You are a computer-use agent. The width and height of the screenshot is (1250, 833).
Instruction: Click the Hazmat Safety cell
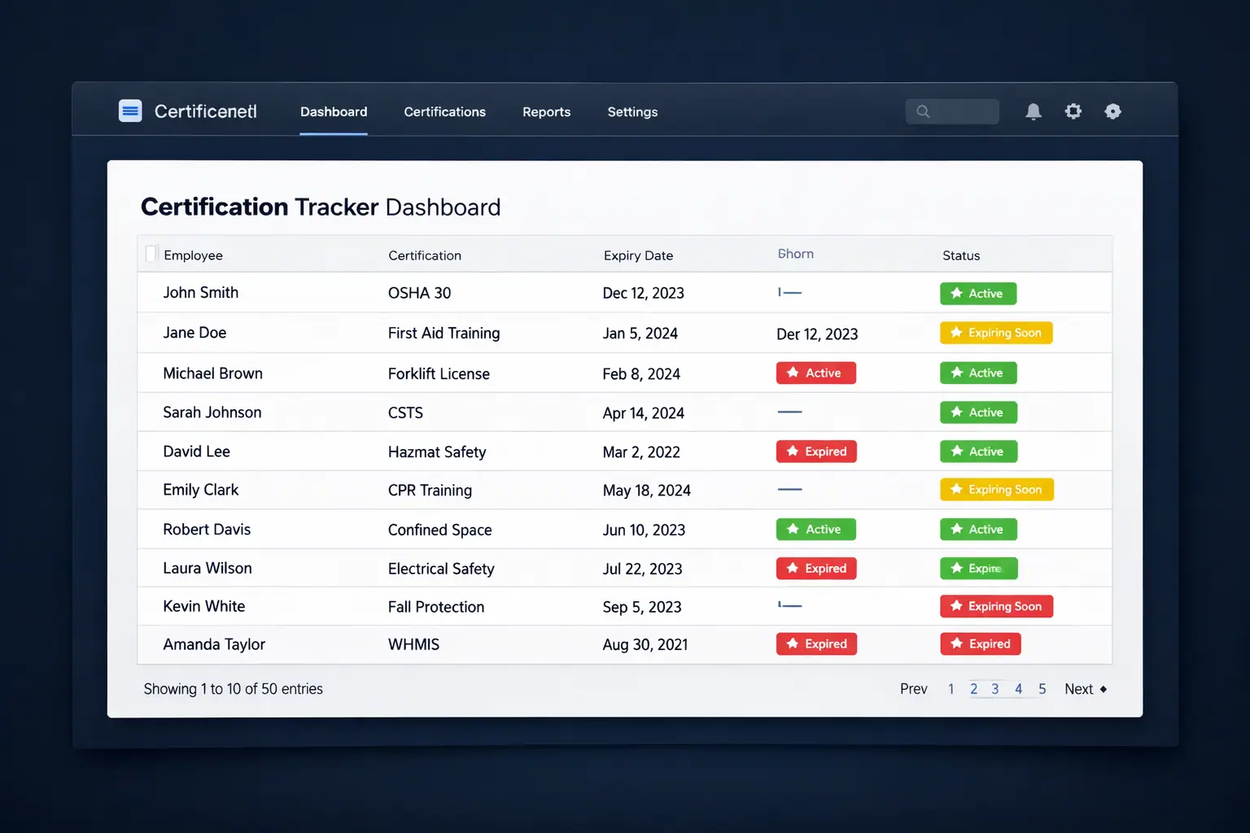(437, 452)
